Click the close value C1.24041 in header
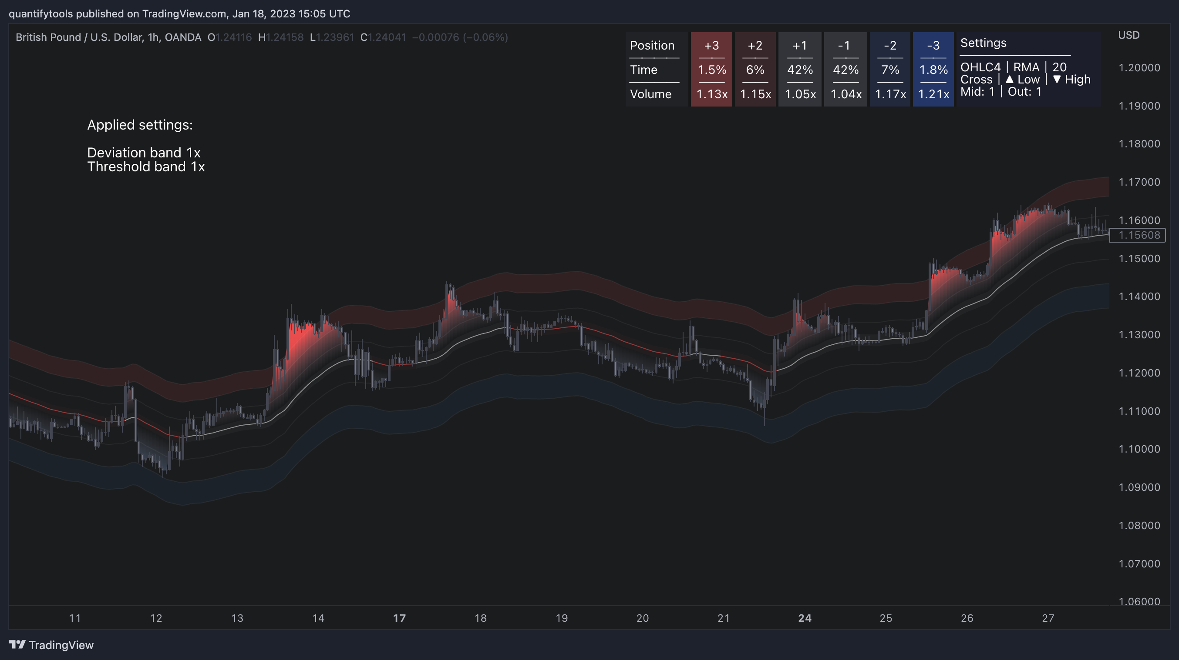 (383, 37)
